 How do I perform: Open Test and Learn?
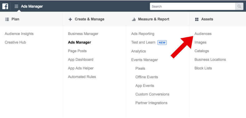(x=143, y=42)
